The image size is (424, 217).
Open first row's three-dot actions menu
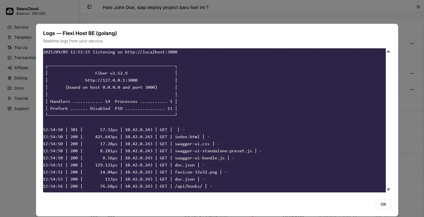412,44
